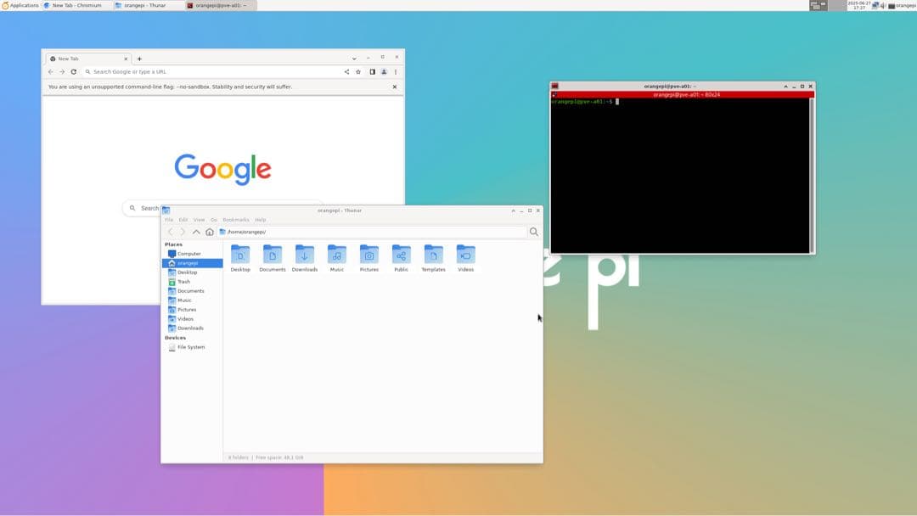This screenshot has height=516, width=917.
Task: Open the Thunar search magnifier icon
Action: click(x=532, y=231)
